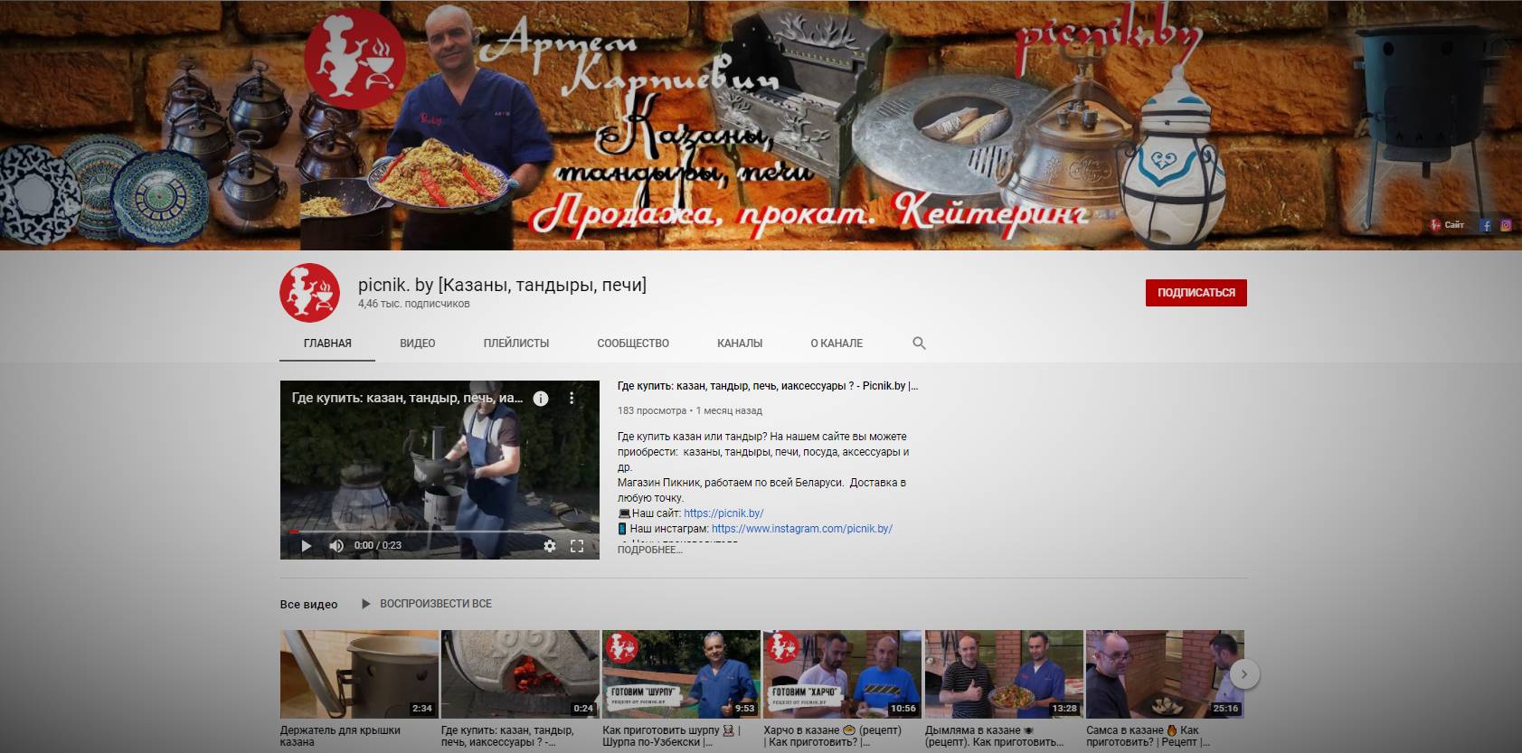This screenshot has height=753, width=1522.
Task: Open featured video settings gear
Action: pos(549,545)
